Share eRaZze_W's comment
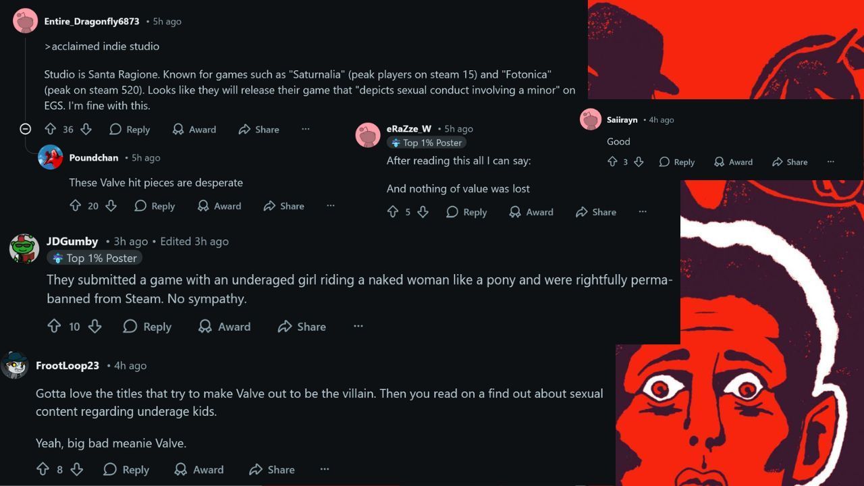This screenshot has width=864, height=486. (x=596, y=212)
